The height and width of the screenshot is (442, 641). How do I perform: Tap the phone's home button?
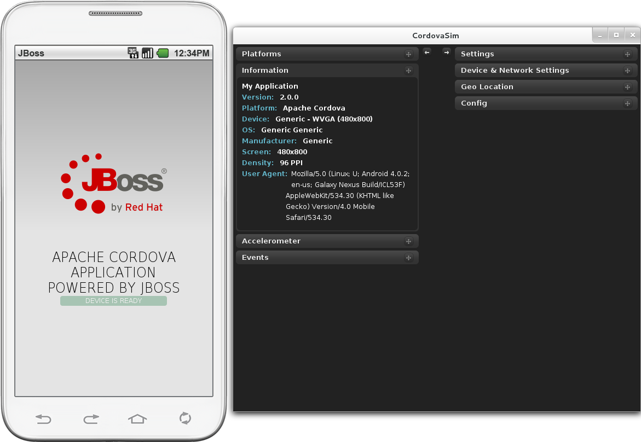(x=137, y=418)
